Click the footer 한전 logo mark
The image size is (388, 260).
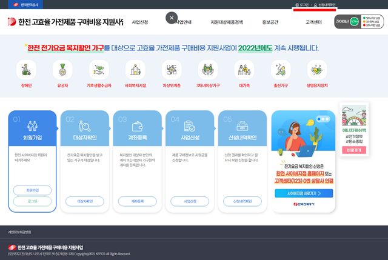[12, 247]
